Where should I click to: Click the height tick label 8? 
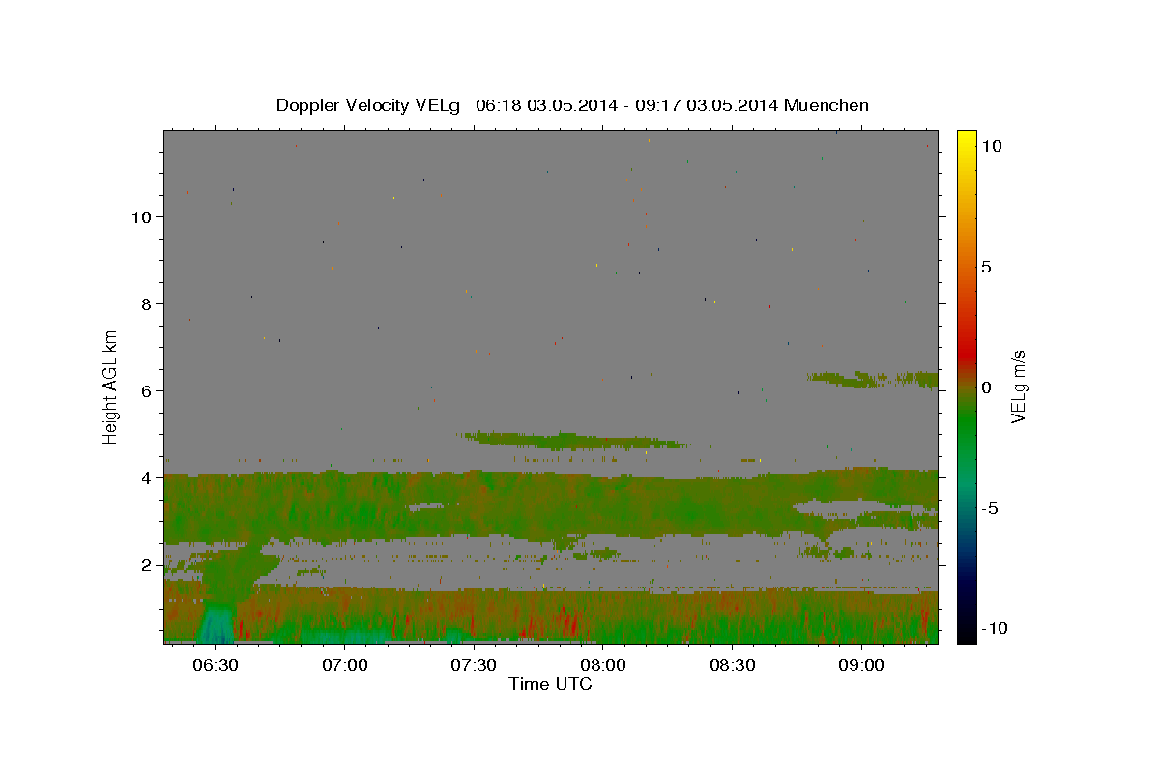146,303
